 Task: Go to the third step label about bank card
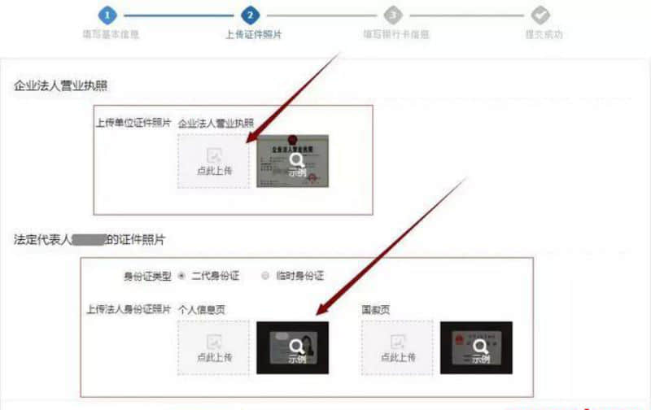(x=396, y=34)
